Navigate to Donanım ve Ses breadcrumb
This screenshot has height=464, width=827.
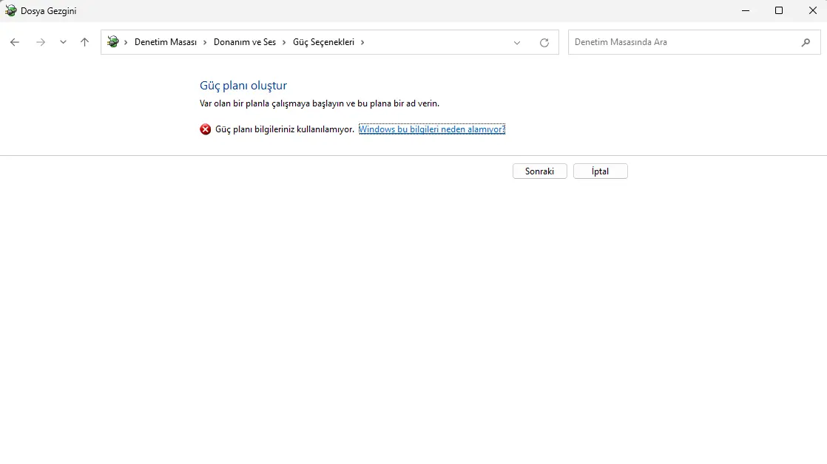(x=245, y=42)
